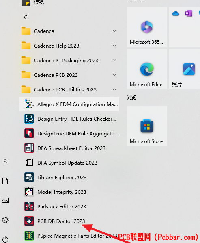Expand Cadence Help 2023 chevron
Viewport: 200px width, 243px height.
click(114, 46)
